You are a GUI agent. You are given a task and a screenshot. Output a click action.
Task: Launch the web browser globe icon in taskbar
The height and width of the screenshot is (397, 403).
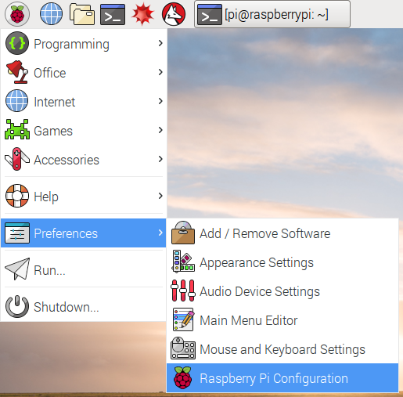(51, 14)
